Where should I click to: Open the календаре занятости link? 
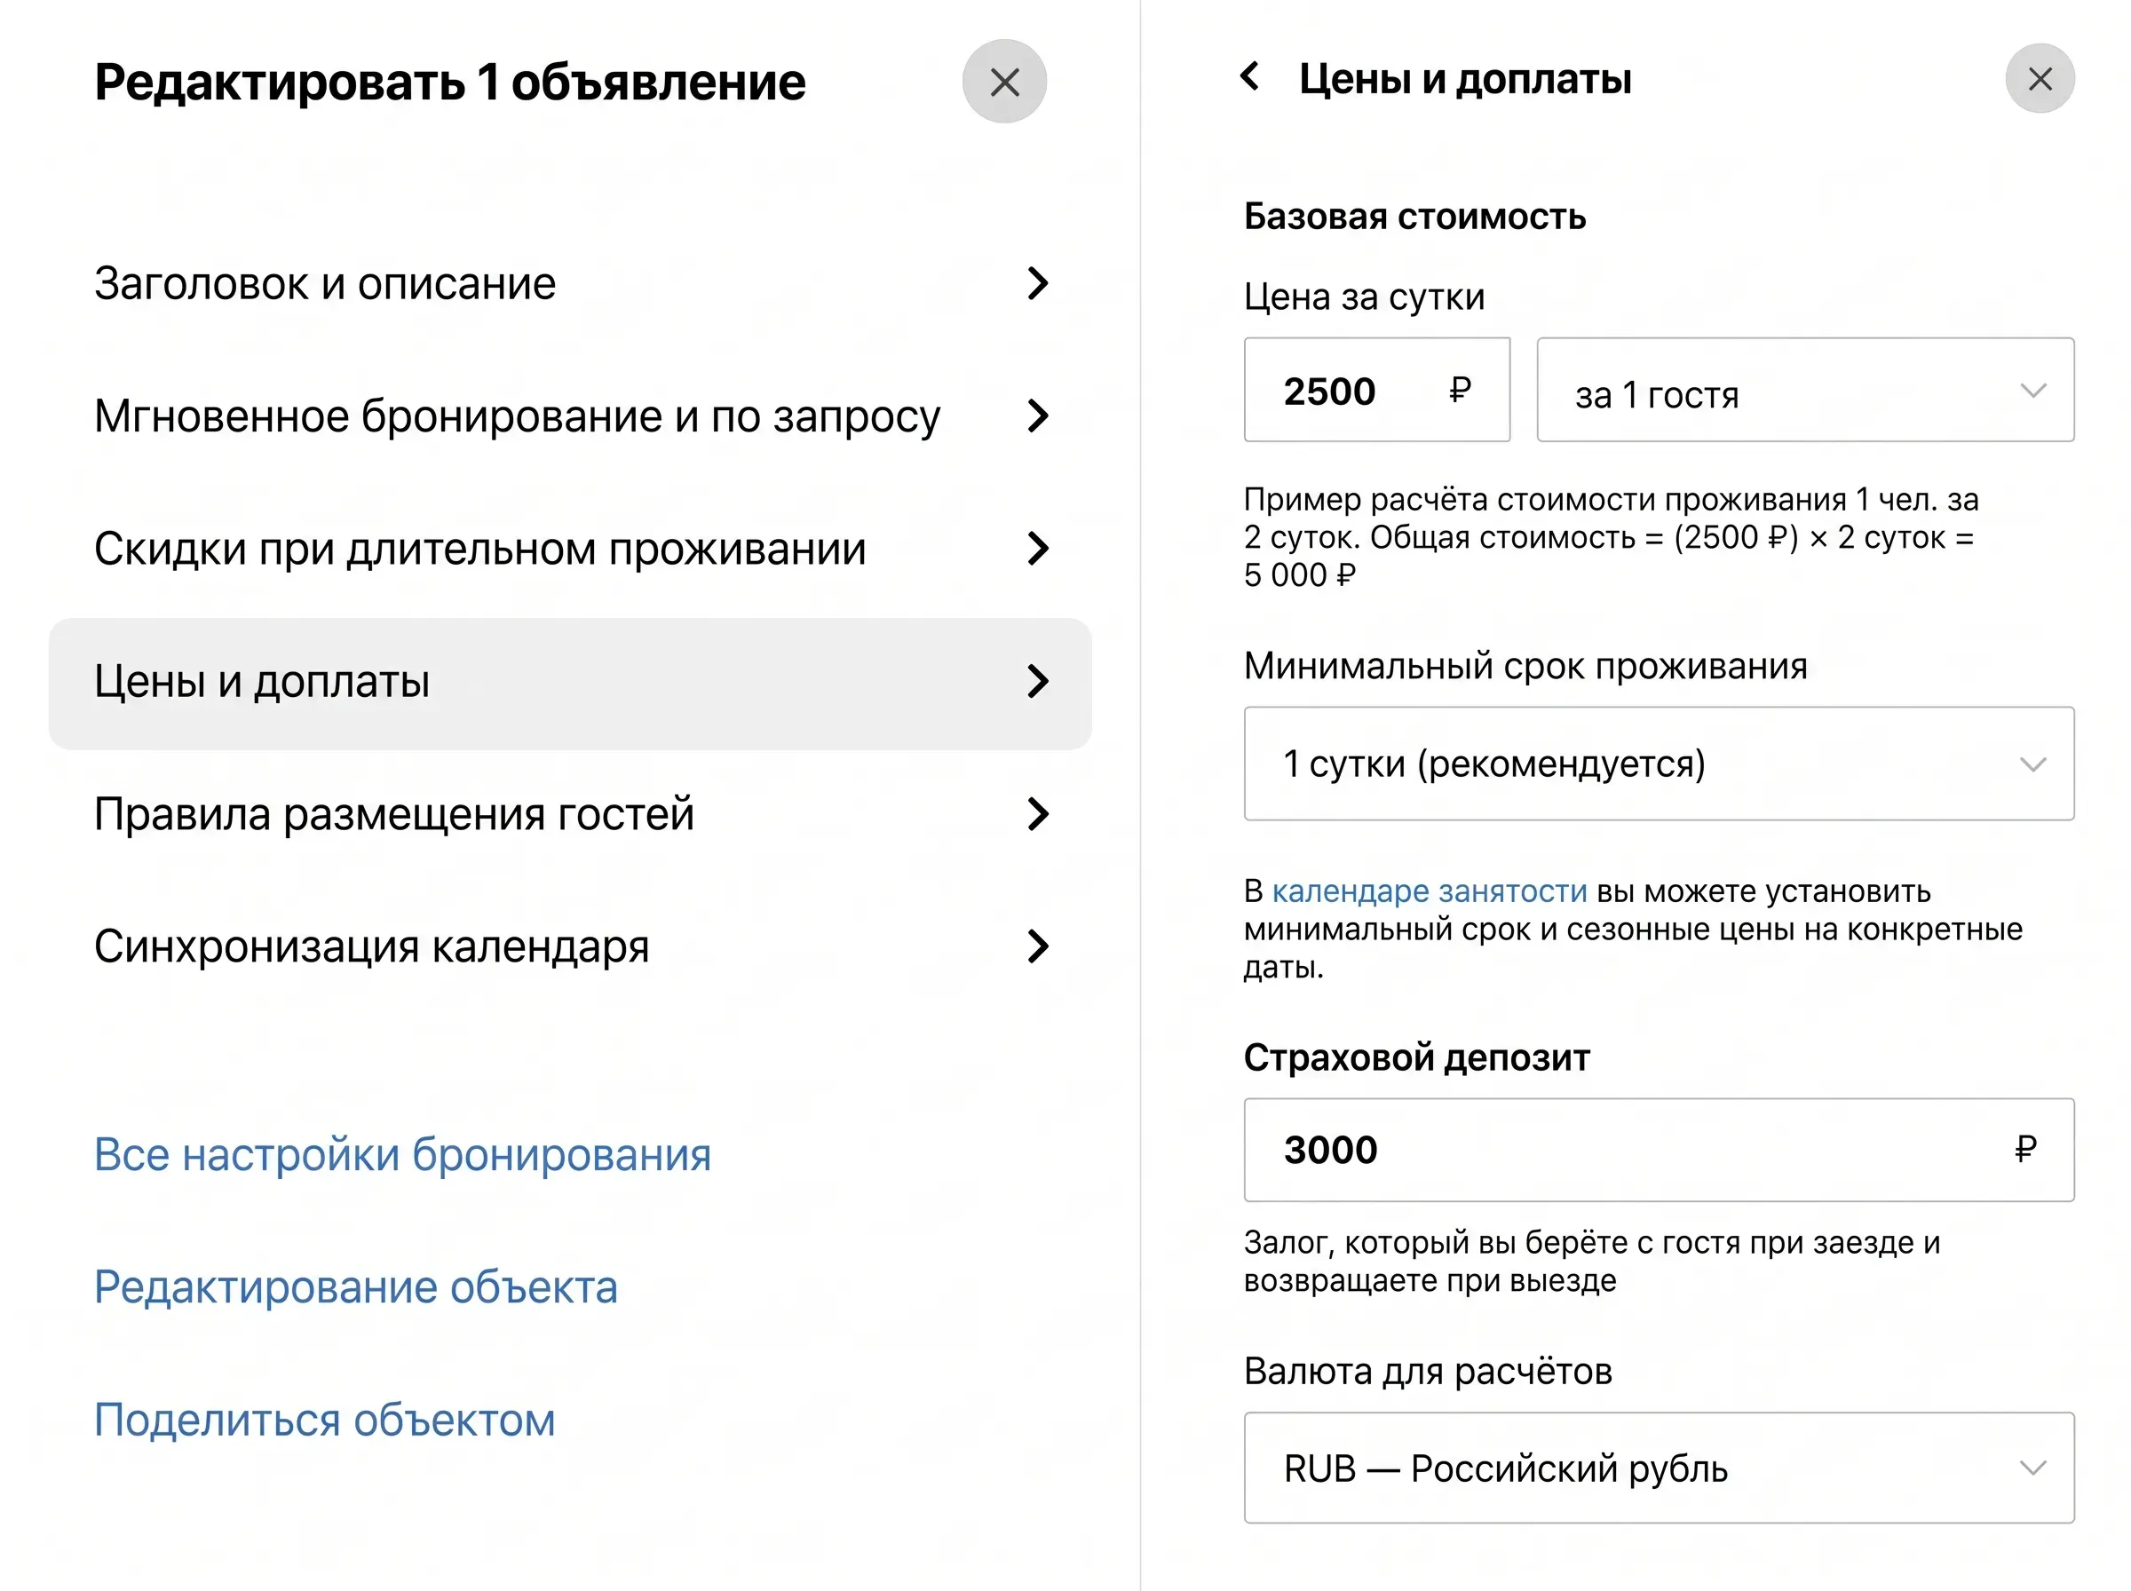click(x=1429, y=890)
